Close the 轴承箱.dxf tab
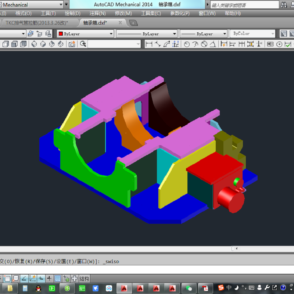 [x=120, y=23]
